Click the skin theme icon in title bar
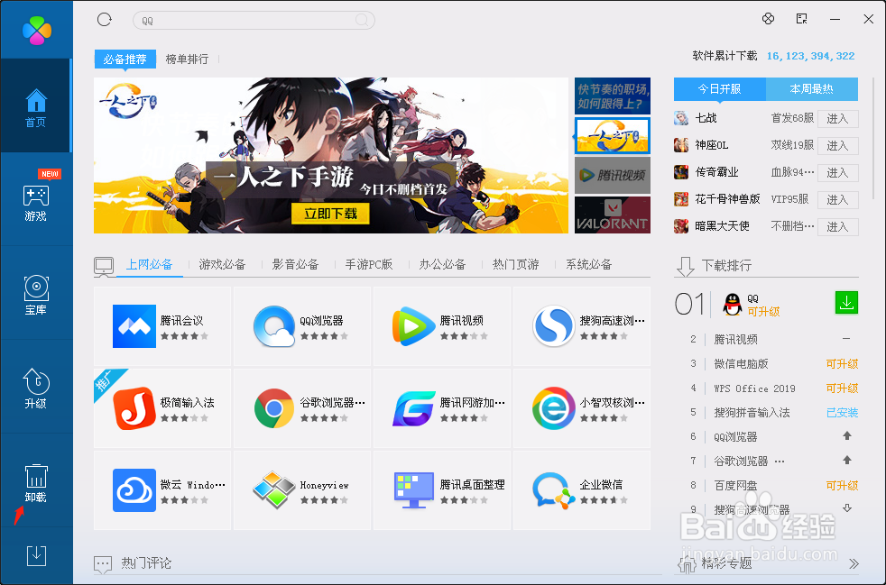Image resolution: width=886 pixels, height=585 pixels. [x=768, y=19]
